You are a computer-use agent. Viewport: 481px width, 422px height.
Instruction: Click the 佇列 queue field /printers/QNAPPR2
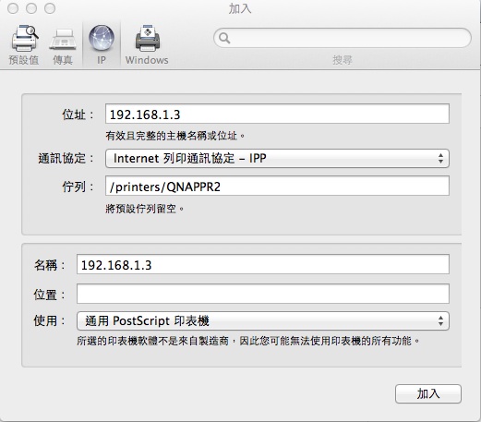click(277, 186)
